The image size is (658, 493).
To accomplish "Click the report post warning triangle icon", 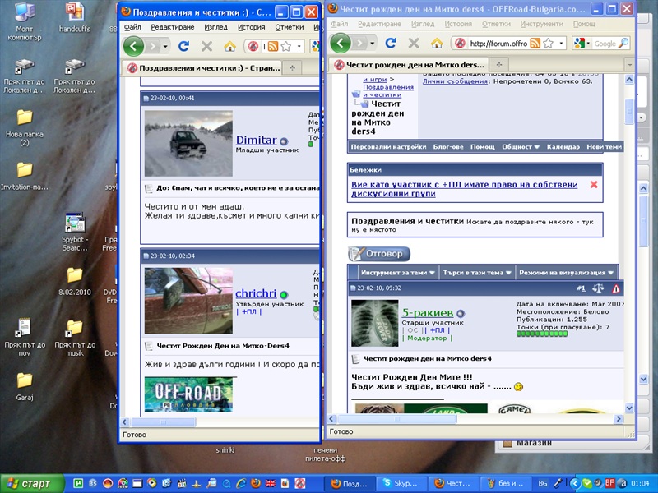I will [616, 288].
